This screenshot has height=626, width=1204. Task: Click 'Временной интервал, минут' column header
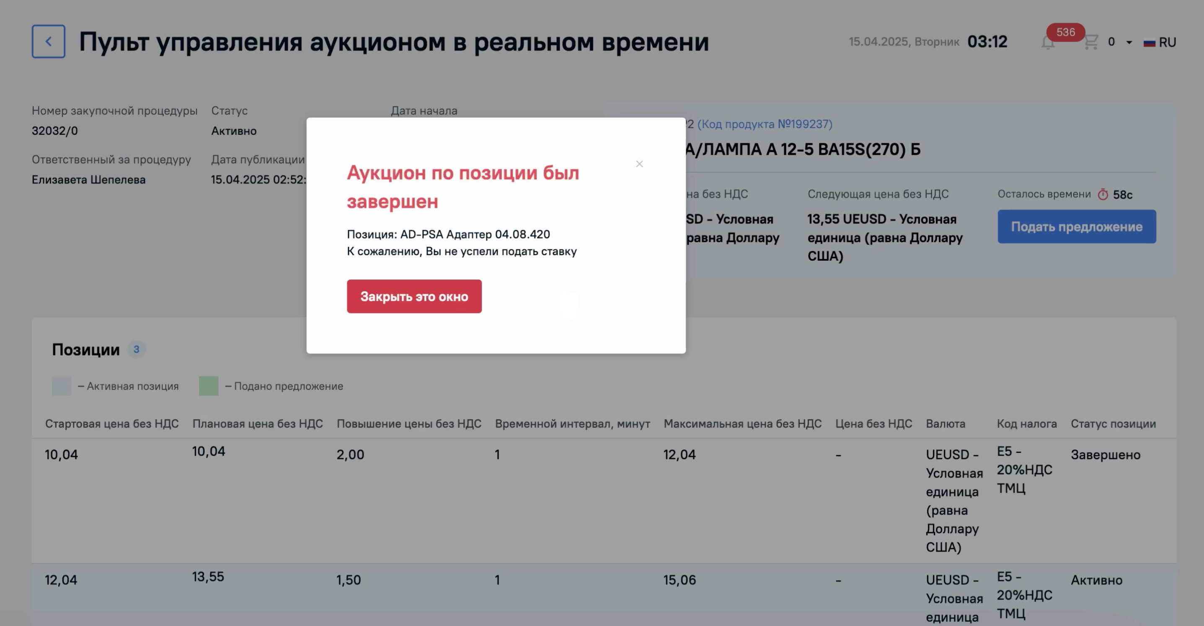[x=573, y=424]
